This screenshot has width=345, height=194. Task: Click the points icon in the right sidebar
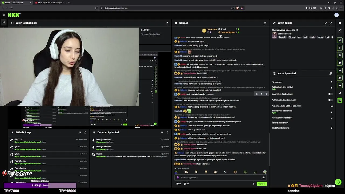340,93
